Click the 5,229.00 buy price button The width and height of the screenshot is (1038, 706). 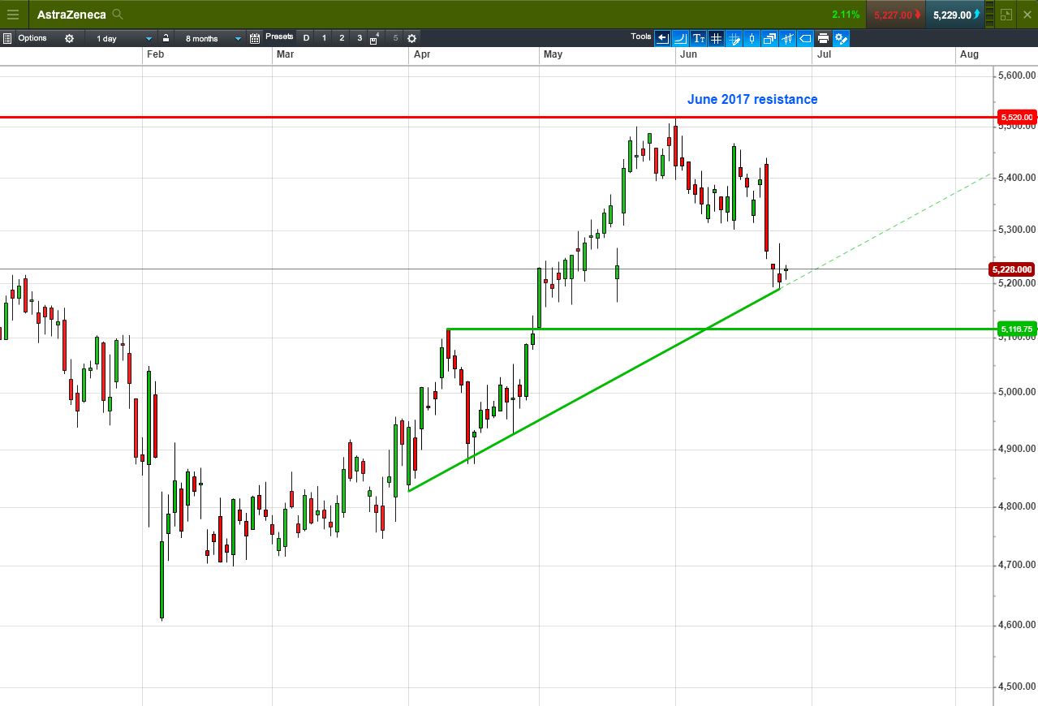pyautogui.click(x=954, y=15)
